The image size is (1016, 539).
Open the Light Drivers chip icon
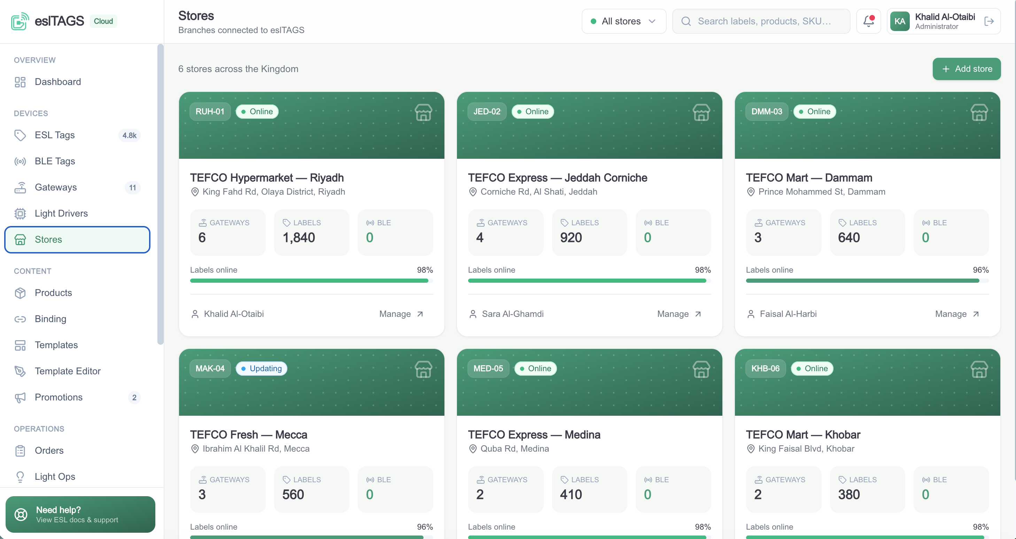point(20,213)
